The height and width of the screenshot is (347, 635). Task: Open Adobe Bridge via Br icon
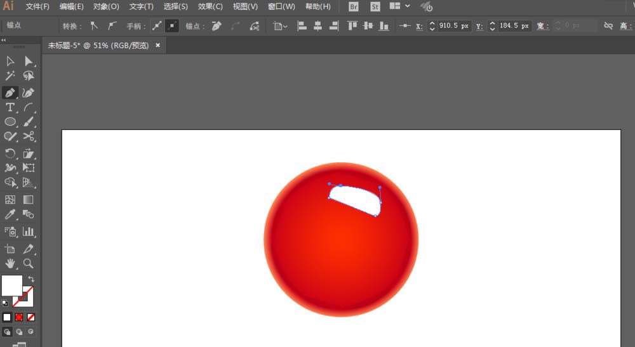pos(354,6)
